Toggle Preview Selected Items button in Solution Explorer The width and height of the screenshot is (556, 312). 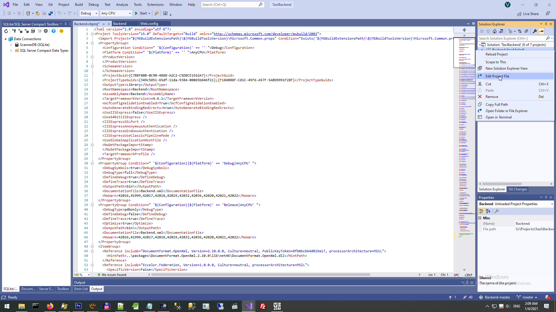click(541, 31)
